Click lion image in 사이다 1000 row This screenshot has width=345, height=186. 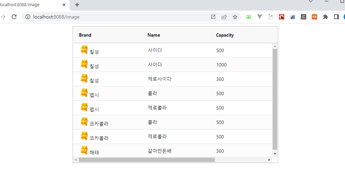84,64
